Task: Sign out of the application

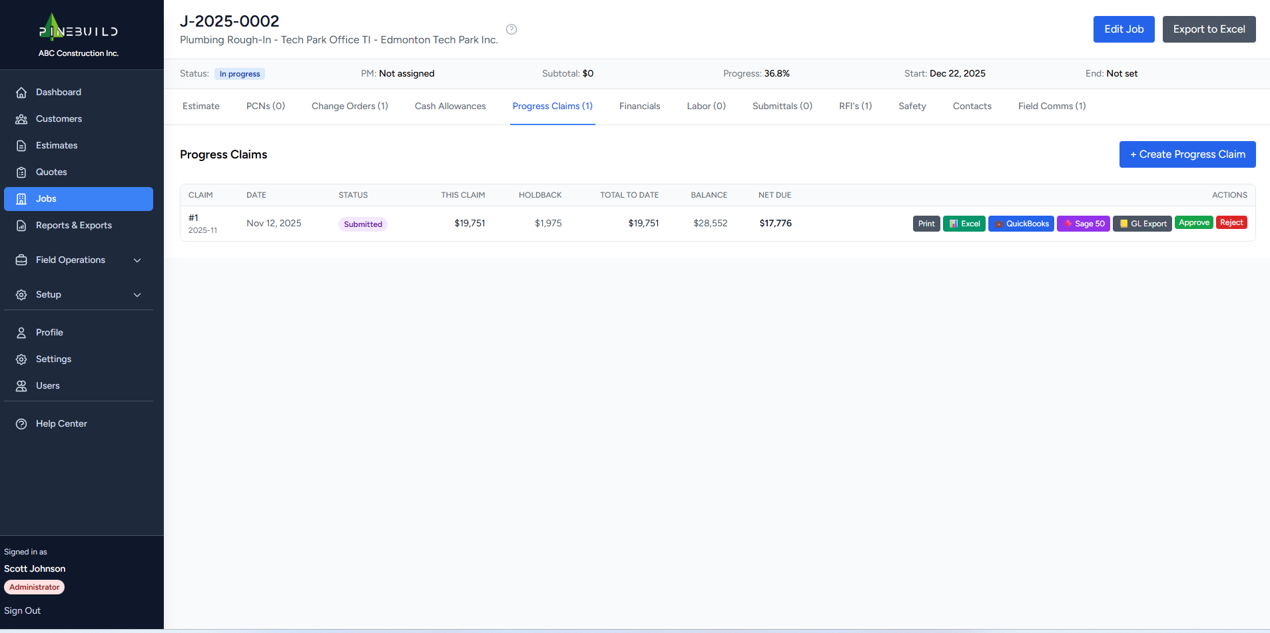Action: [x=22, y=610]
